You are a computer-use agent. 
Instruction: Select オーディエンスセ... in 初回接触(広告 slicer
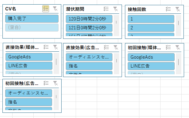click(x=29, y=93)
